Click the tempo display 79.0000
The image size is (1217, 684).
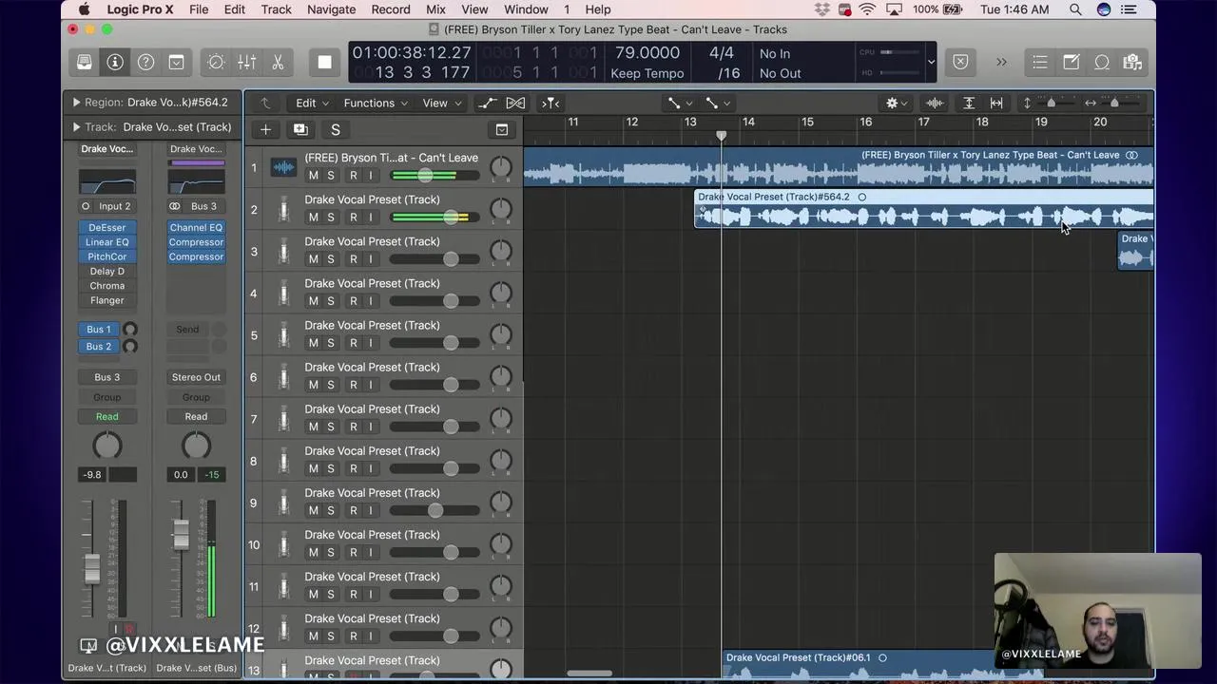click(647, 53)
